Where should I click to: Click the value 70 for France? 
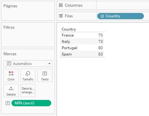pos(101,35)
